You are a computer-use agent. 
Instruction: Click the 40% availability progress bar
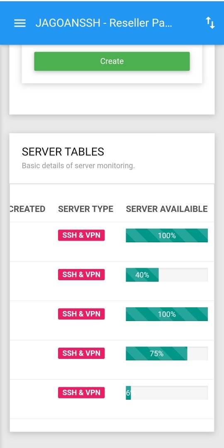(167, 275)
